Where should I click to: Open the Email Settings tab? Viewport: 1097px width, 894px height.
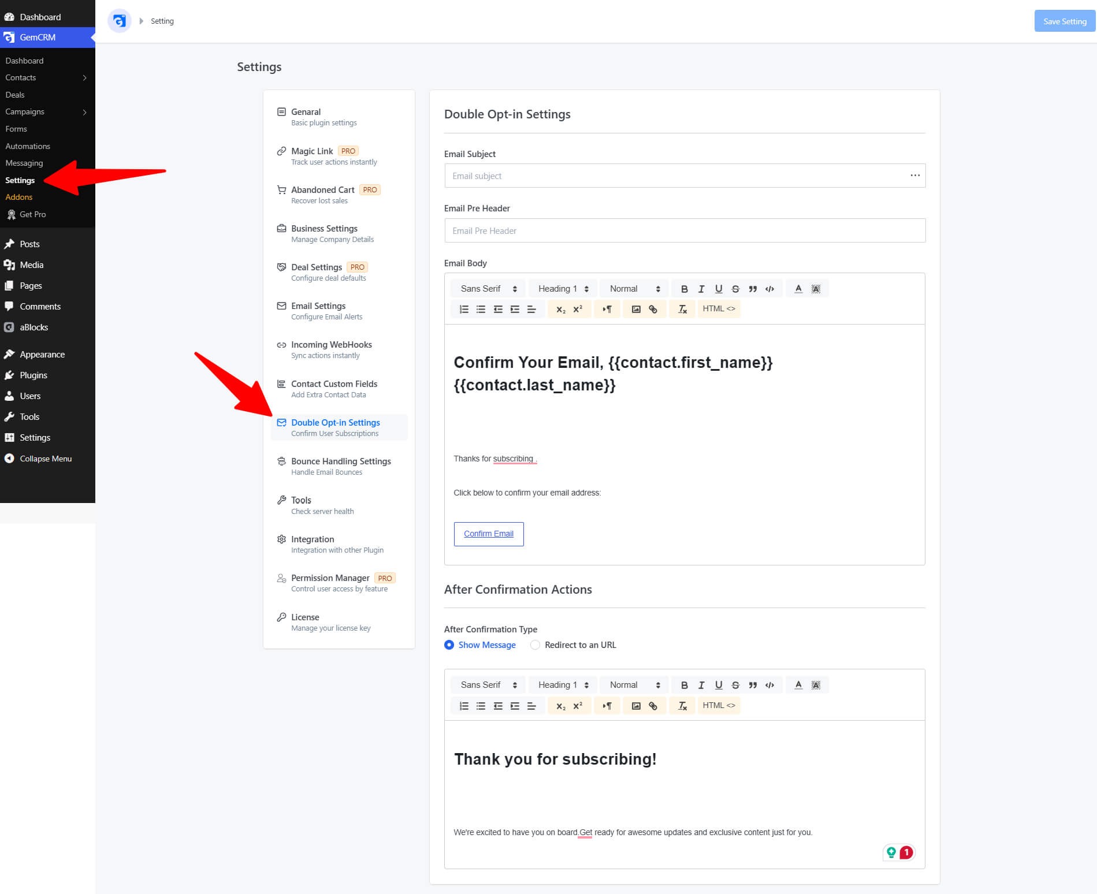pos(339,311)
